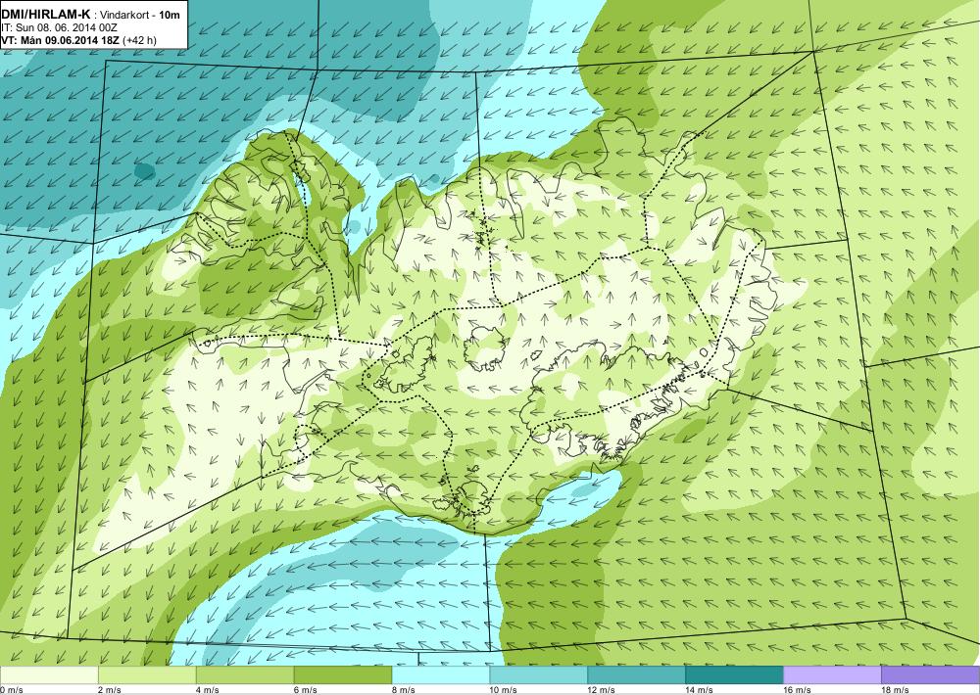Click the '10 m/s' legend label

(x=504, y=690)
